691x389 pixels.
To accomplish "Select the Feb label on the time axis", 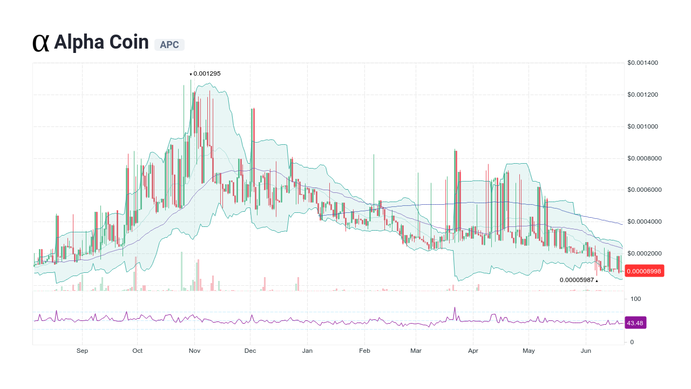I will tap(364, 350).
